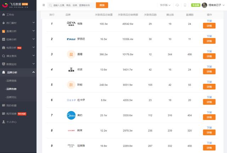Click the 我的收藏 sidebar icon
The image size is (227, 153).
pos(4,105)
